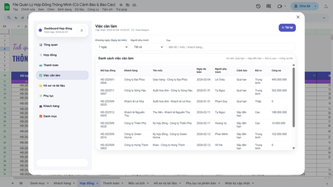Switch to Thanh toán sheet tab

pos(111,183)
